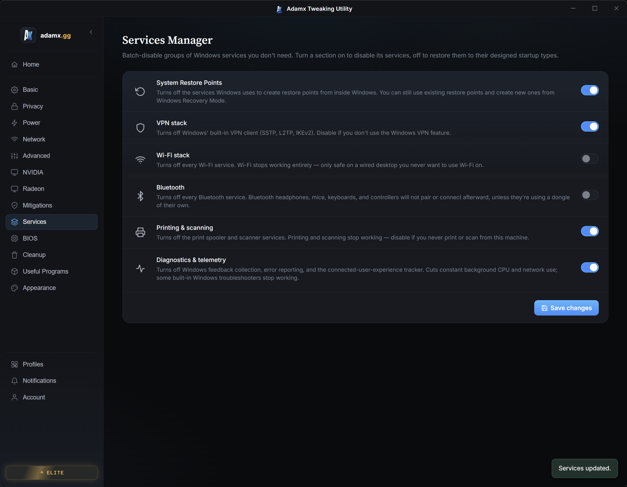Viewport: 627px width, 487px height.
Task: Click the Profiles grid icon
Action: click(x=14, y=364)
